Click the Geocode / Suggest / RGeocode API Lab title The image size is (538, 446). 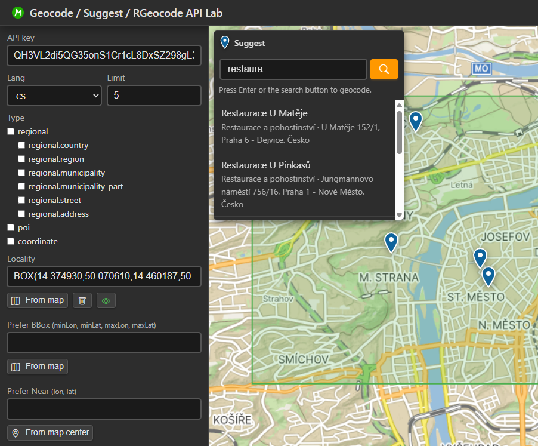pos(126,13)
